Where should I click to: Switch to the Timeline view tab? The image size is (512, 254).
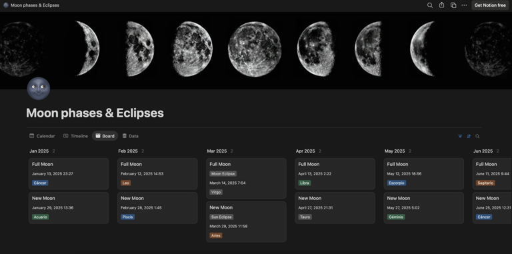coord(75,136)
